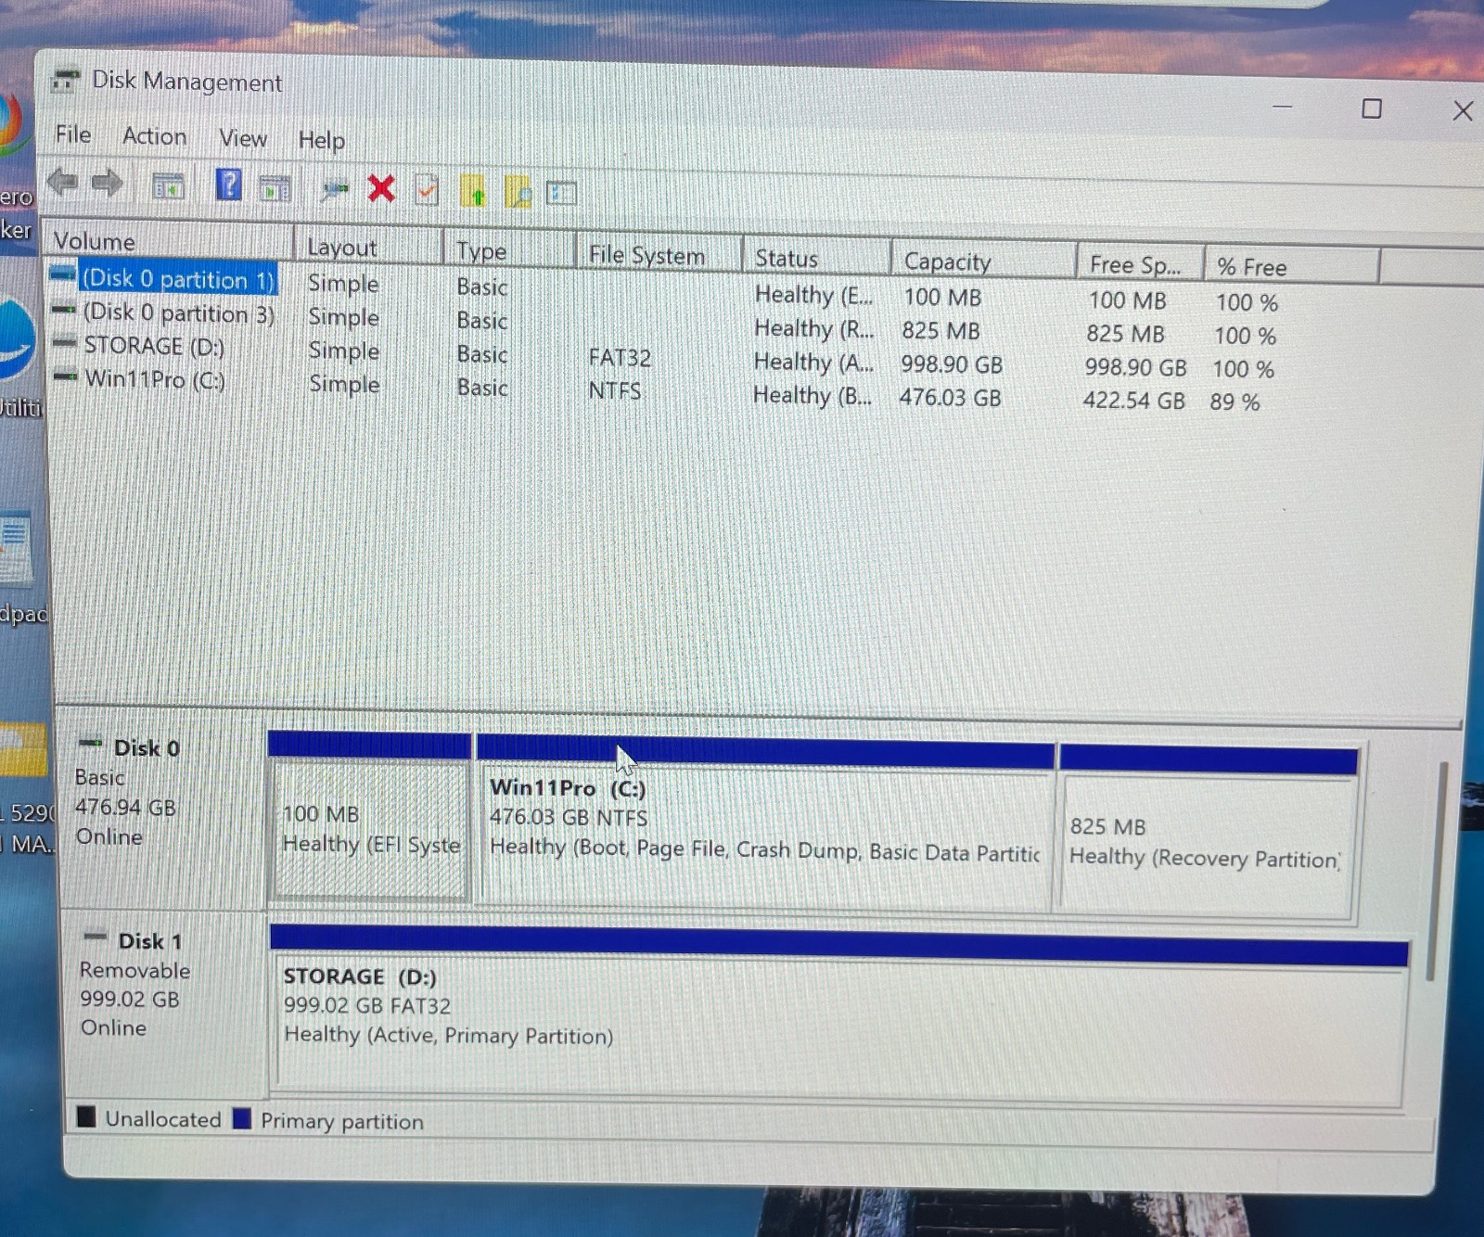This screenshot has width=1484, height=1237.
Task: Sort by the Capacity column header
Action: pos(984,262)
